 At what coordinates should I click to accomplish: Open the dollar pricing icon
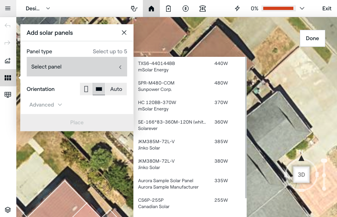coord(186,9)
